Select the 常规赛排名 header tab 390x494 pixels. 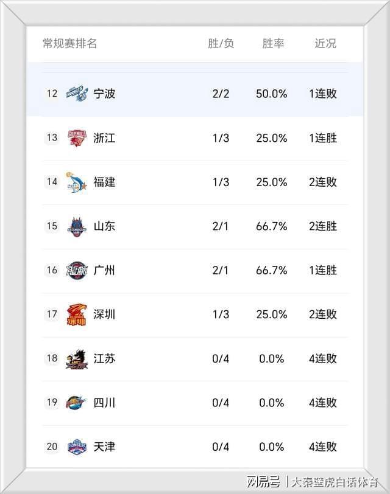pos(69,44)
